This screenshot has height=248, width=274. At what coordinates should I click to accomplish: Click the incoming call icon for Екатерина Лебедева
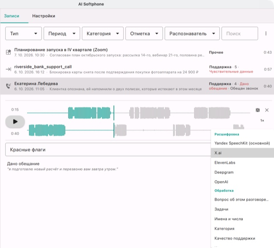(9, 86)
